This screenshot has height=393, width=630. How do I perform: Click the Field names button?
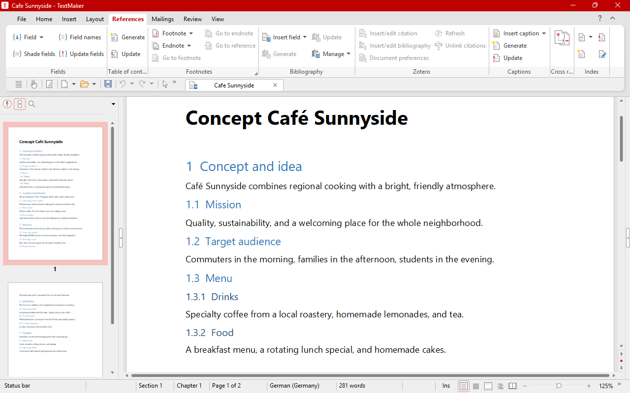coord(80,37)
